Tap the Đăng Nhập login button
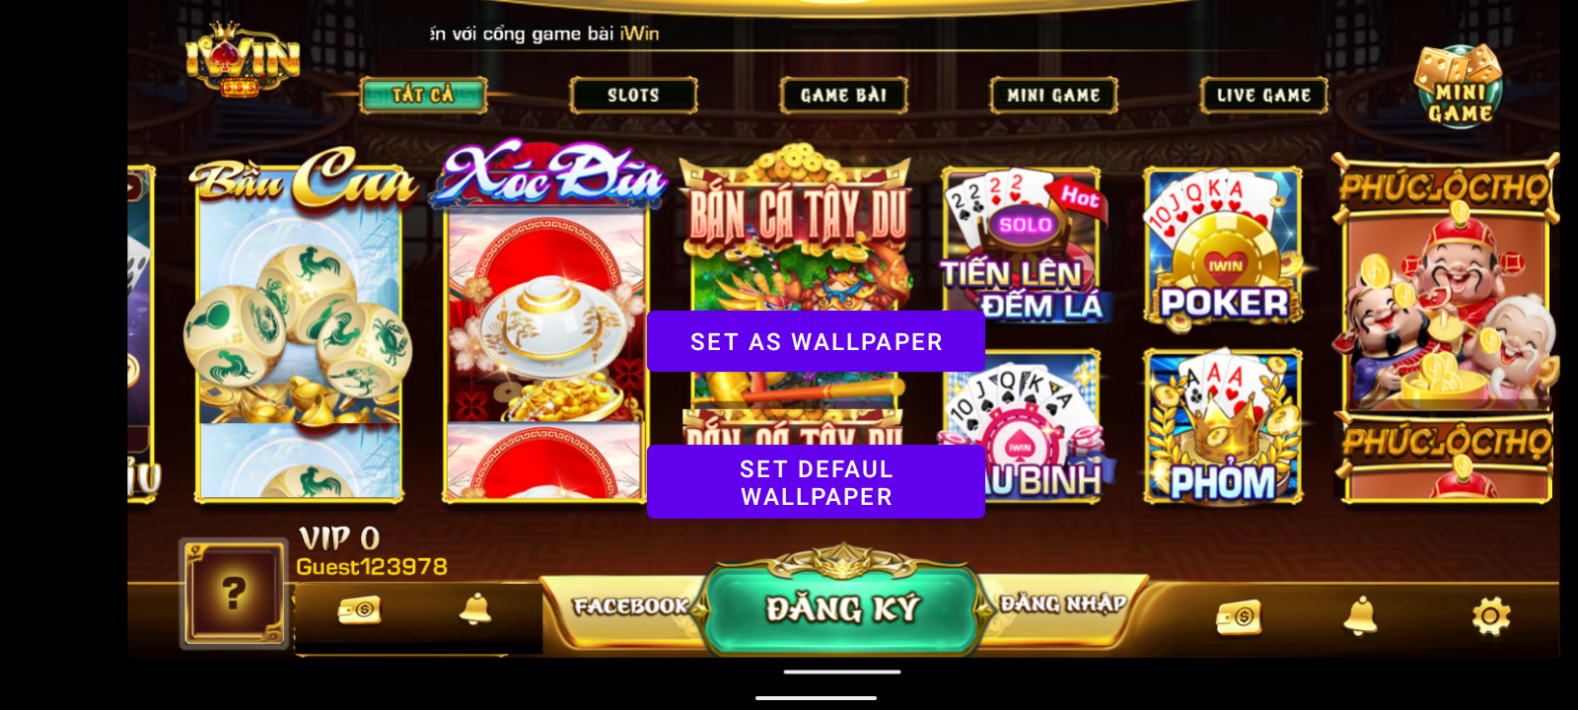1578x710 pixels. [1063, 603]
